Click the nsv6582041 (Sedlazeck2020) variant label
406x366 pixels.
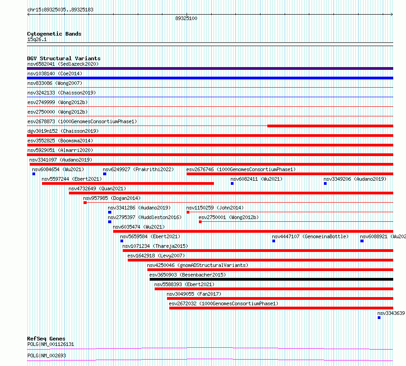[63, 64]
